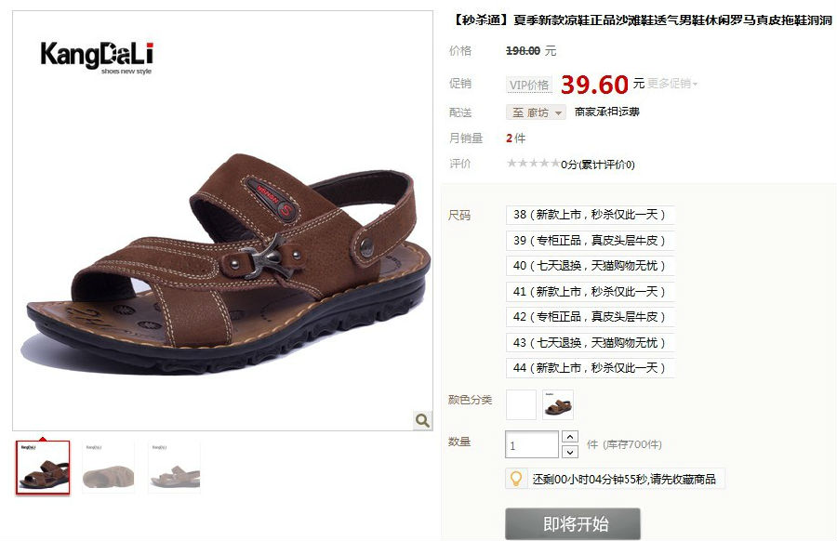Expand the 更多促销 promotions dropdown
Screen dimensions: 837x541
(x=672, y=84)
